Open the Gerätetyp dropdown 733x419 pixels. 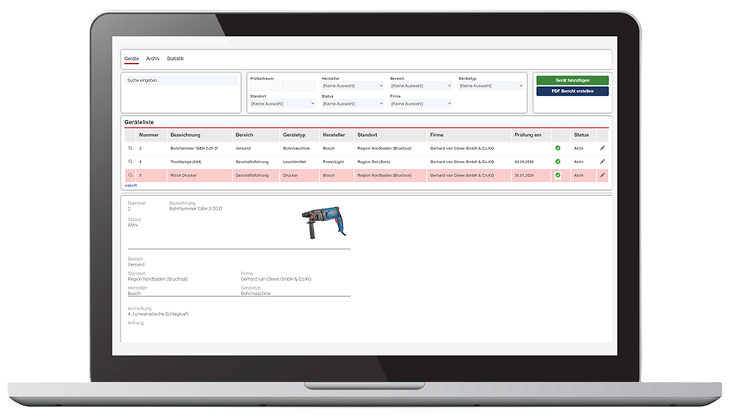(x=490, y=86)
